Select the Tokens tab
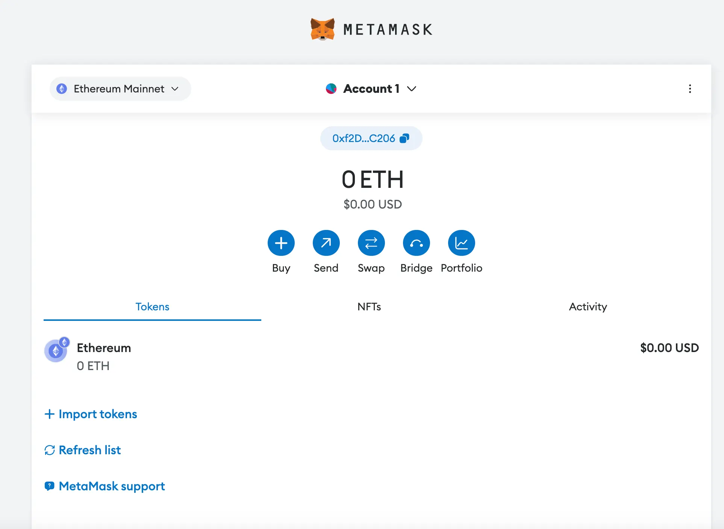 152,307
